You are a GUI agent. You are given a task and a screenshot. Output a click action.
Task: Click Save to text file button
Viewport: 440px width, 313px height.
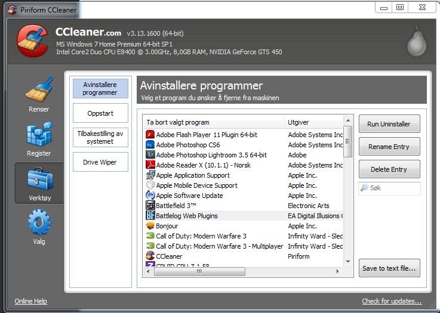[389, 268]
